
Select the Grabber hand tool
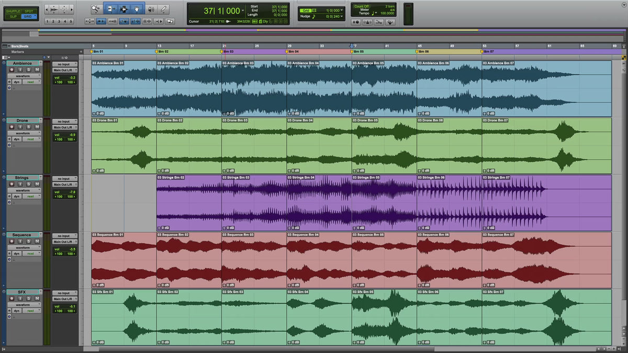(x=137, y=9)
